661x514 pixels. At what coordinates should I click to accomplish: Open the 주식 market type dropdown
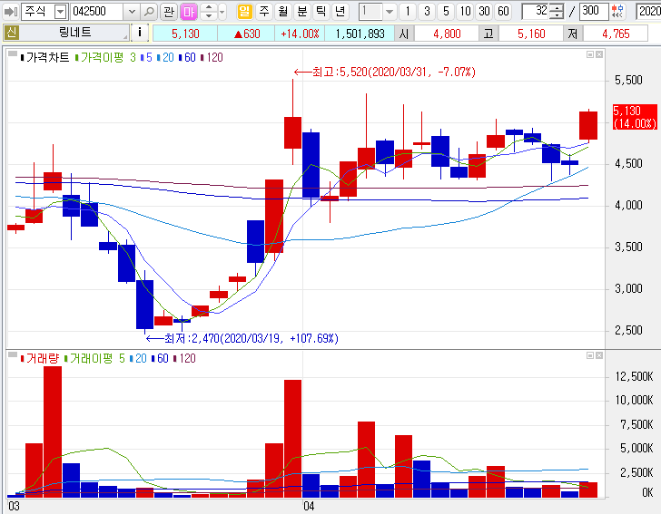[61, 12]
